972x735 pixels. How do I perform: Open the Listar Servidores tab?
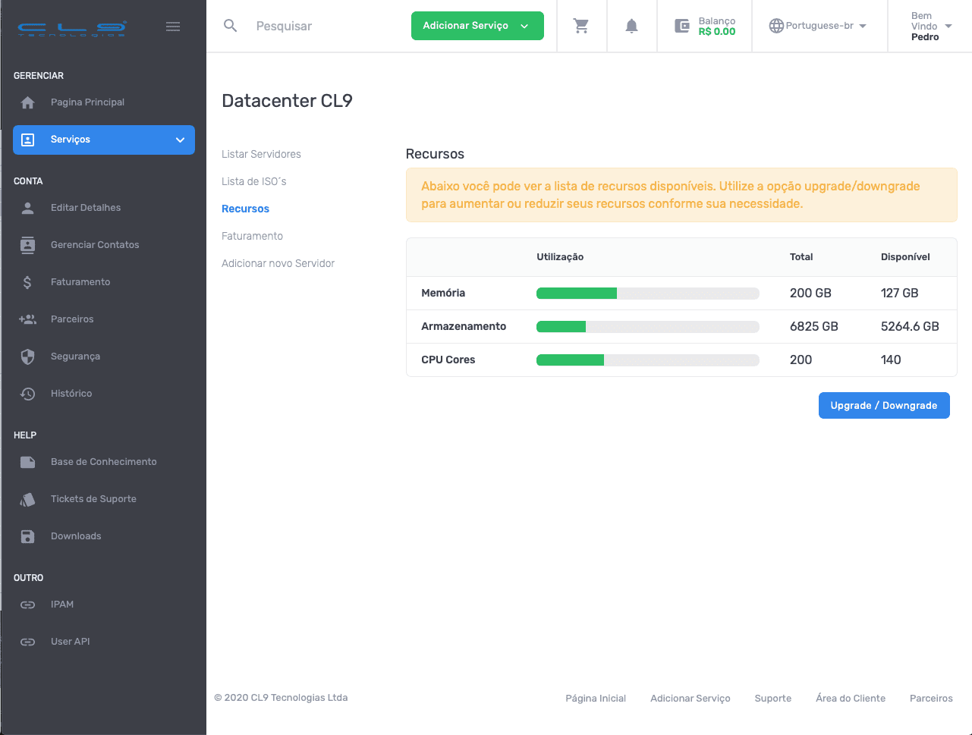click(x=261, y=154)
